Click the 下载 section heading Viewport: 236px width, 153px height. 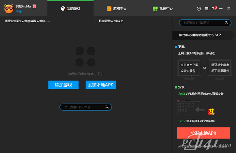click(x=181, y=47)
